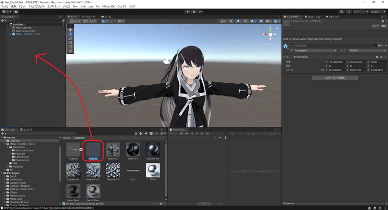Toggle scene audio button
This screenshot has width=388, height=210.
click(245, 21)
